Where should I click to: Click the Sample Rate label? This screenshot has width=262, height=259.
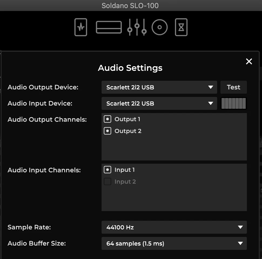[29, 227]
